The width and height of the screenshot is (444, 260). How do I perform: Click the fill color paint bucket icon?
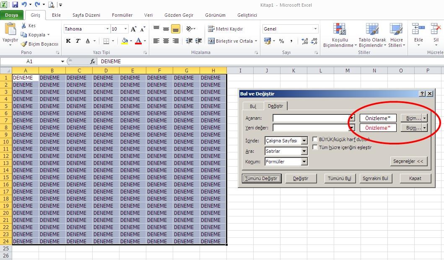[125, 41]
